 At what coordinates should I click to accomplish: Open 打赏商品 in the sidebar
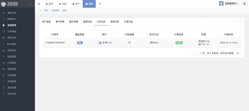[17, 63]
